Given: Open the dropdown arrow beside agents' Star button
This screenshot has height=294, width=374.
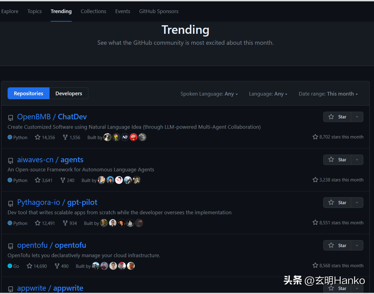Looking at the screenshot, I should [x=357, y=160].
